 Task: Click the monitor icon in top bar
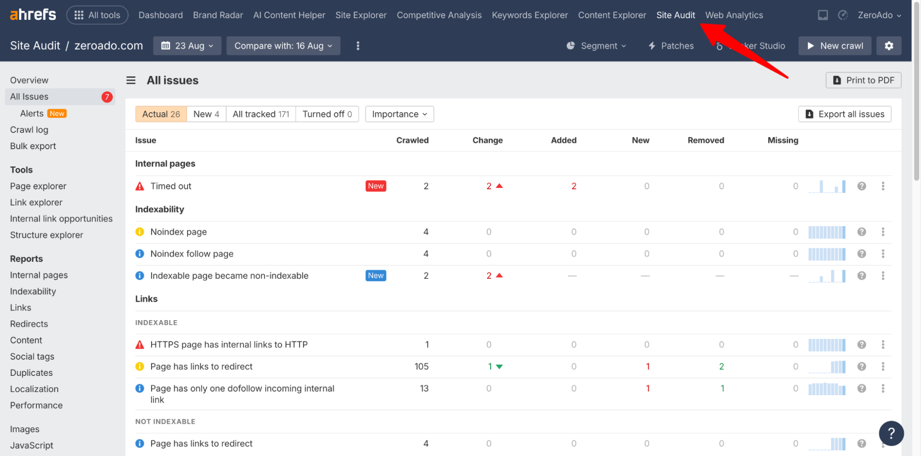[x=823, y=15]
